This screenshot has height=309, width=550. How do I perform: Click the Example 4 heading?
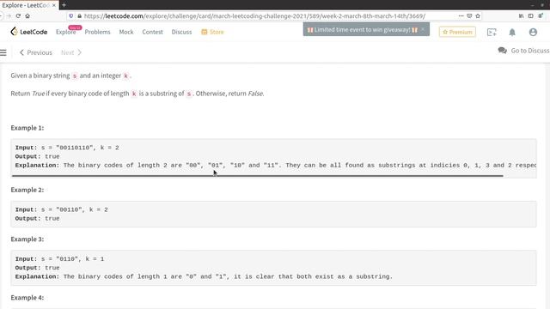27,298
